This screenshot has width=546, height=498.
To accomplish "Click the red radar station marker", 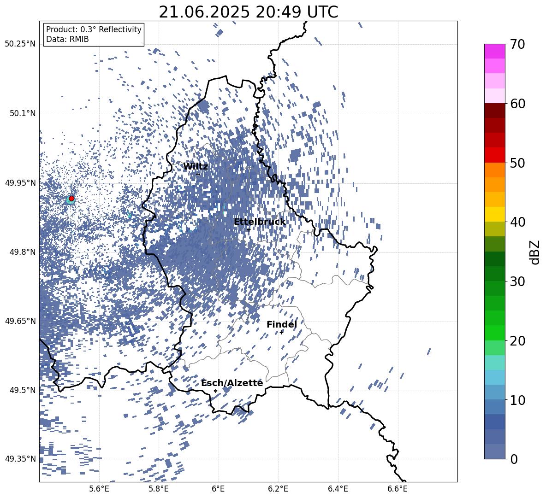I will point(71,199).
